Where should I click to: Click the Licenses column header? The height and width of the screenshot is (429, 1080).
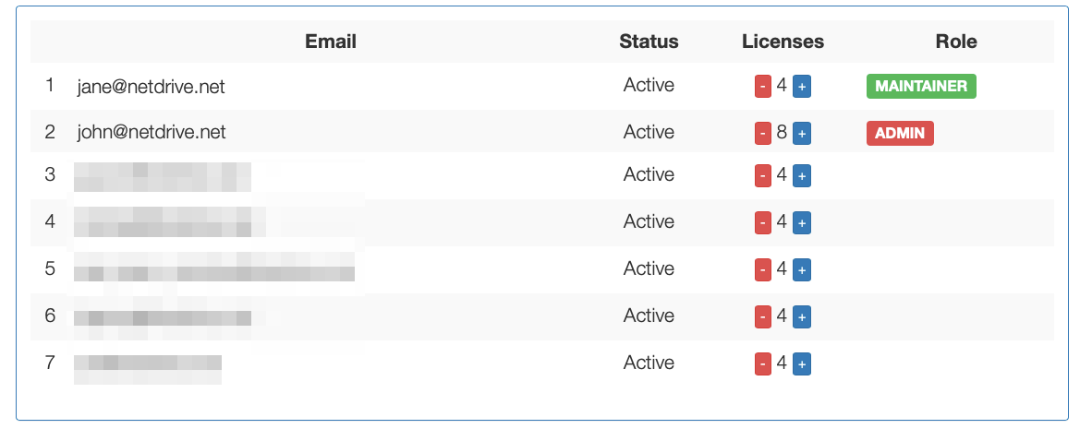(x=783, y=42)
